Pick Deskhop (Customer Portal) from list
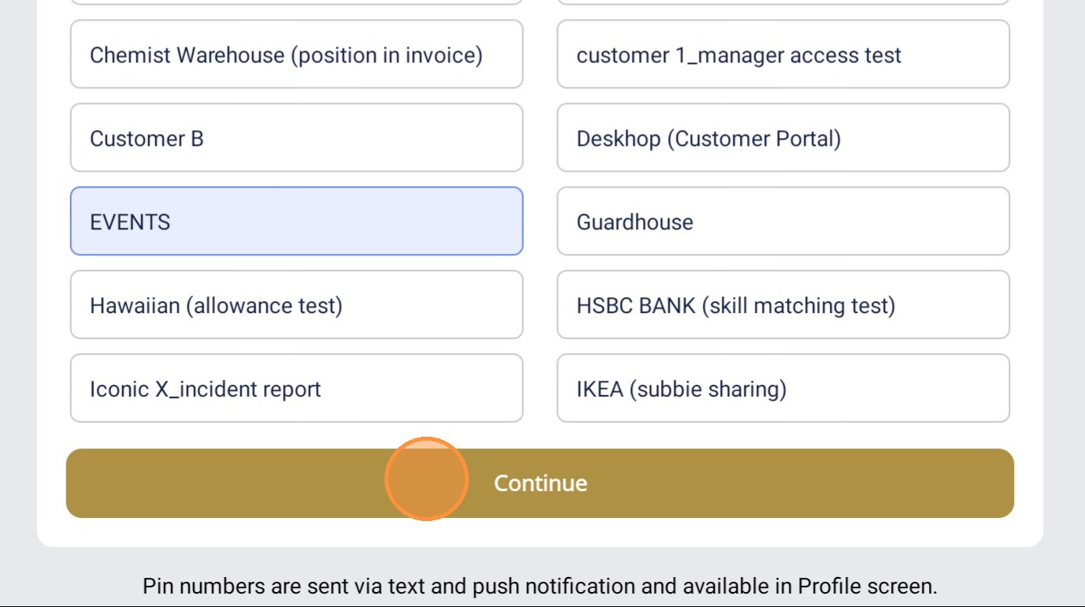This screenshot has height=607, width=1085. tap(782, 138)
